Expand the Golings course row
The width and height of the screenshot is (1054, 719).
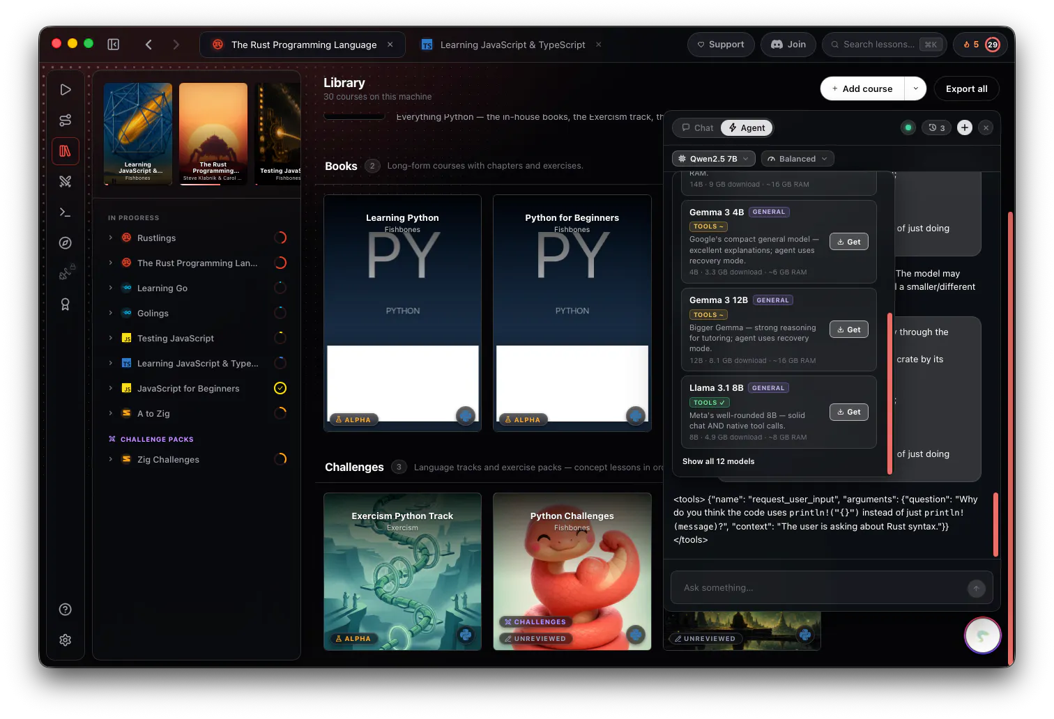[111, 313]
